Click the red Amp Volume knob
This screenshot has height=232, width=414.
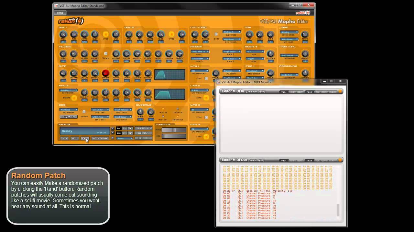tap(105, 73)
